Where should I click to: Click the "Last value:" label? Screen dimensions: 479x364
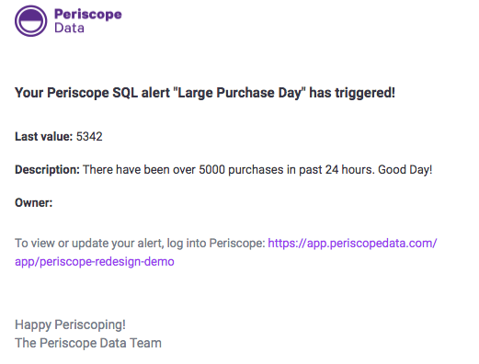(x=44, y=136)
